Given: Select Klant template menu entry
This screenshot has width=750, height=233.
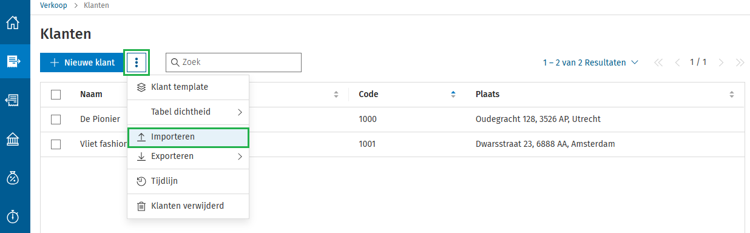Looking at the screenshot, I should [x=188, y=87].
